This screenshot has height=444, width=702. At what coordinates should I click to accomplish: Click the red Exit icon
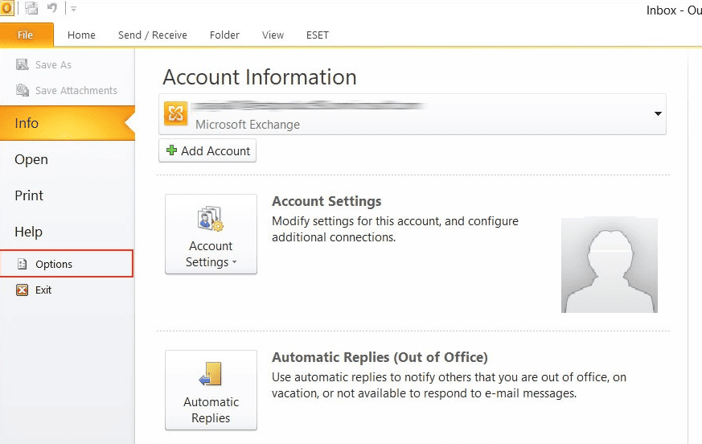22,290
